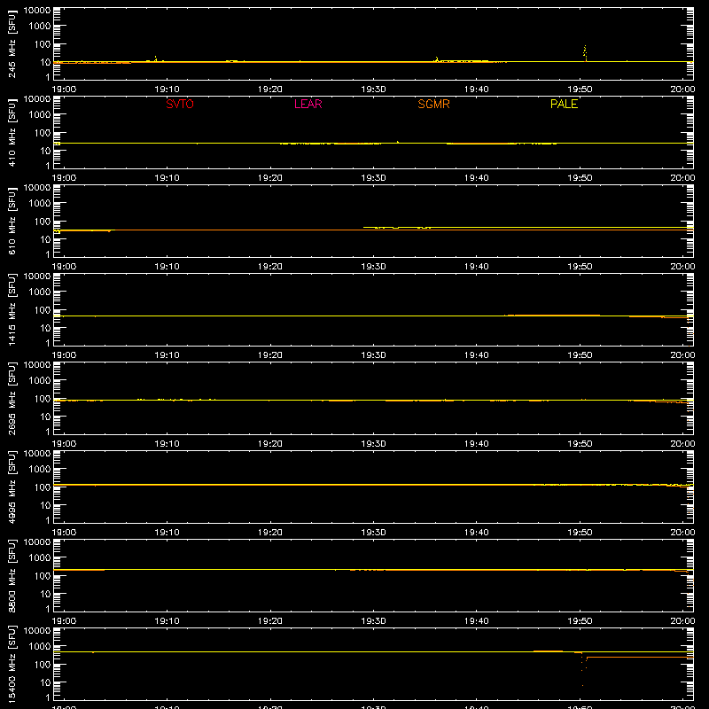This screenshot has width=709, height=709.
Task: Click the 10 y-axis value on the 610 MHz plot
Action: (x=45, y=239)
